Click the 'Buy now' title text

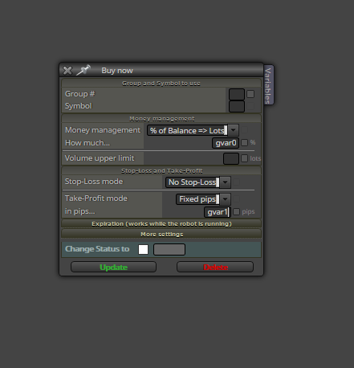tap(117, 71)
